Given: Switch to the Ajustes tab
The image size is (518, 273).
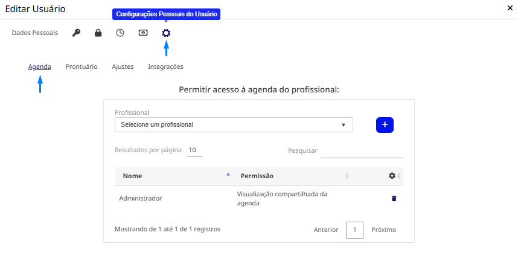Looking at the screenshot, I should point(123,67).
